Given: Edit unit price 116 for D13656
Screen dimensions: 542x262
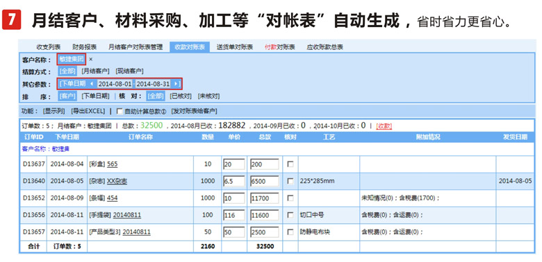Looking at the screenshot, I should point(234,215).
